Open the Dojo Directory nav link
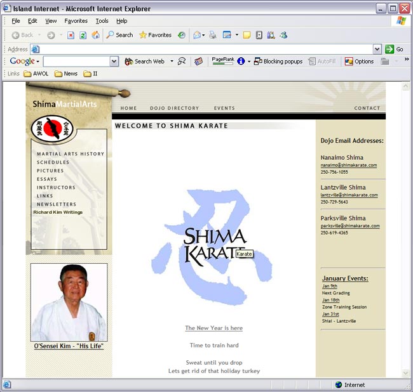413x392 pixels. coord(174,108)
